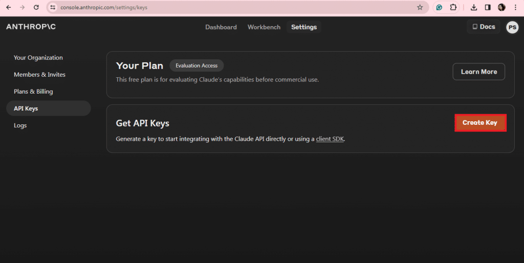Click the Anthropic logo
Screen dimensions: 524x263
coord(31,27)
